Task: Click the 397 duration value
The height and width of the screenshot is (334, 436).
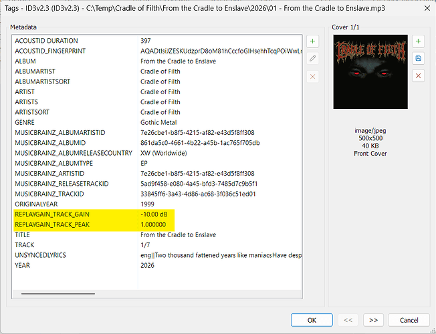Action: pyautogui.click(x=146, y=41)
